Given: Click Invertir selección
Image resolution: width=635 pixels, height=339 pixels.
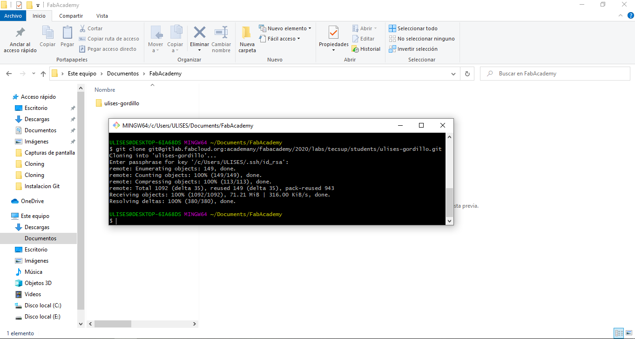Looking at the screenshot, I should 413,49.
